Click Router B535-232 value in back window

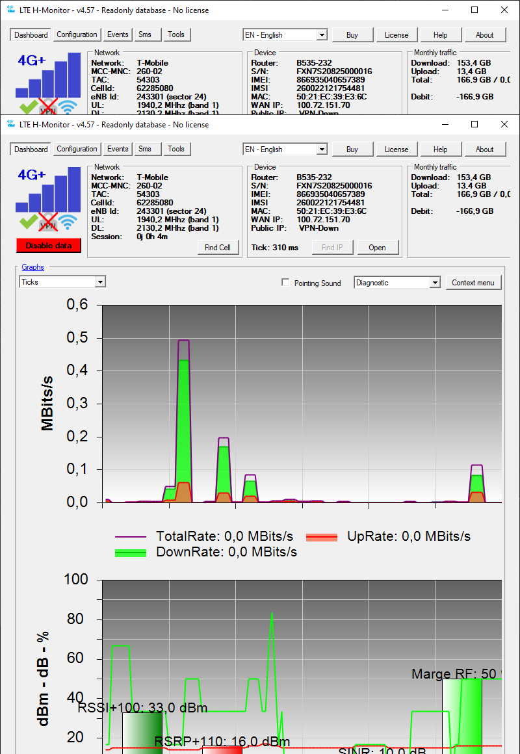pyautogui.click(x=314, y=63)
